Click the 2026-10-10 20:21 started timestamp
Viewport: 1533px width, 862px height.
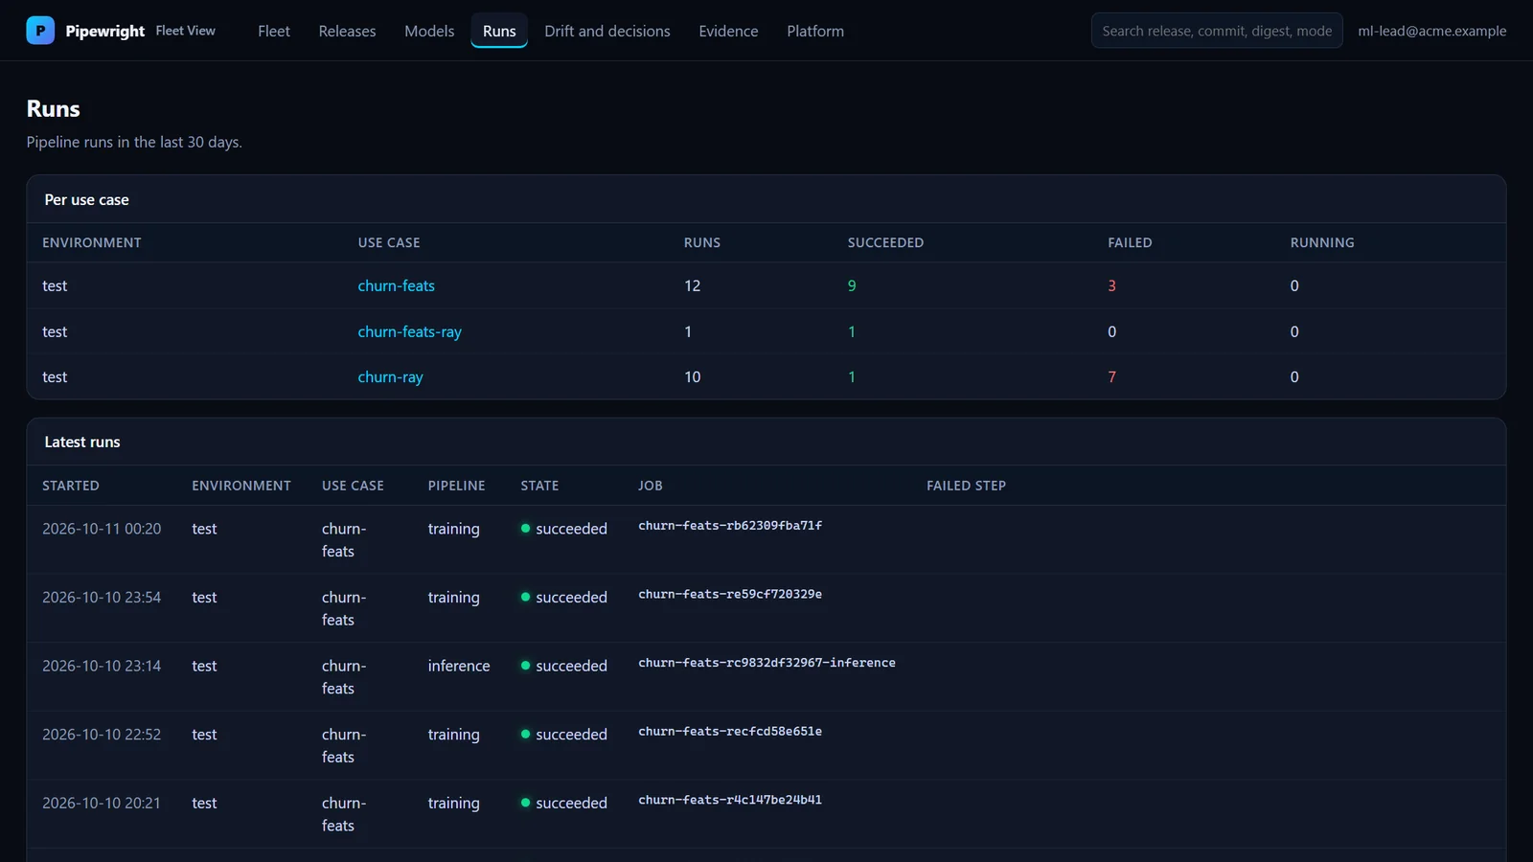click(102, 803)
